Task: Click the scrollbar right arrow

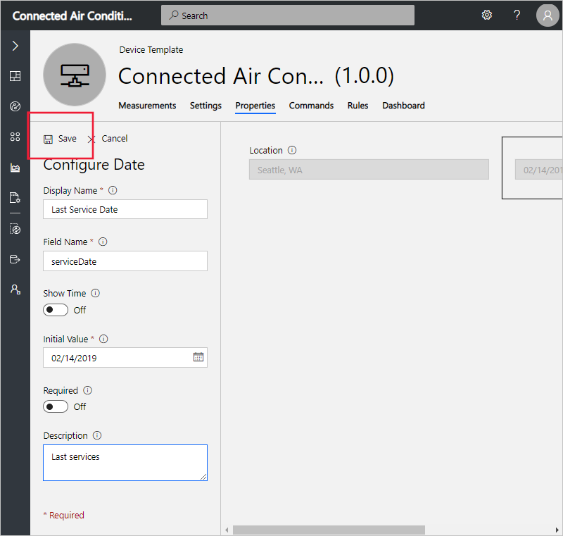Action: click(x=557, y=530)
